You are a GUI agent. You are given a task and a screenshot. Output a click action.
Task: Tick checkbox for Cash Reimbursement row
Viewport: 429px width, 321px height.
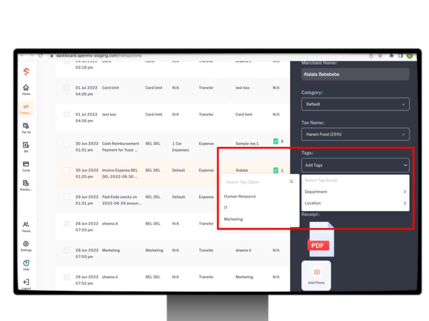pos(67,144)
